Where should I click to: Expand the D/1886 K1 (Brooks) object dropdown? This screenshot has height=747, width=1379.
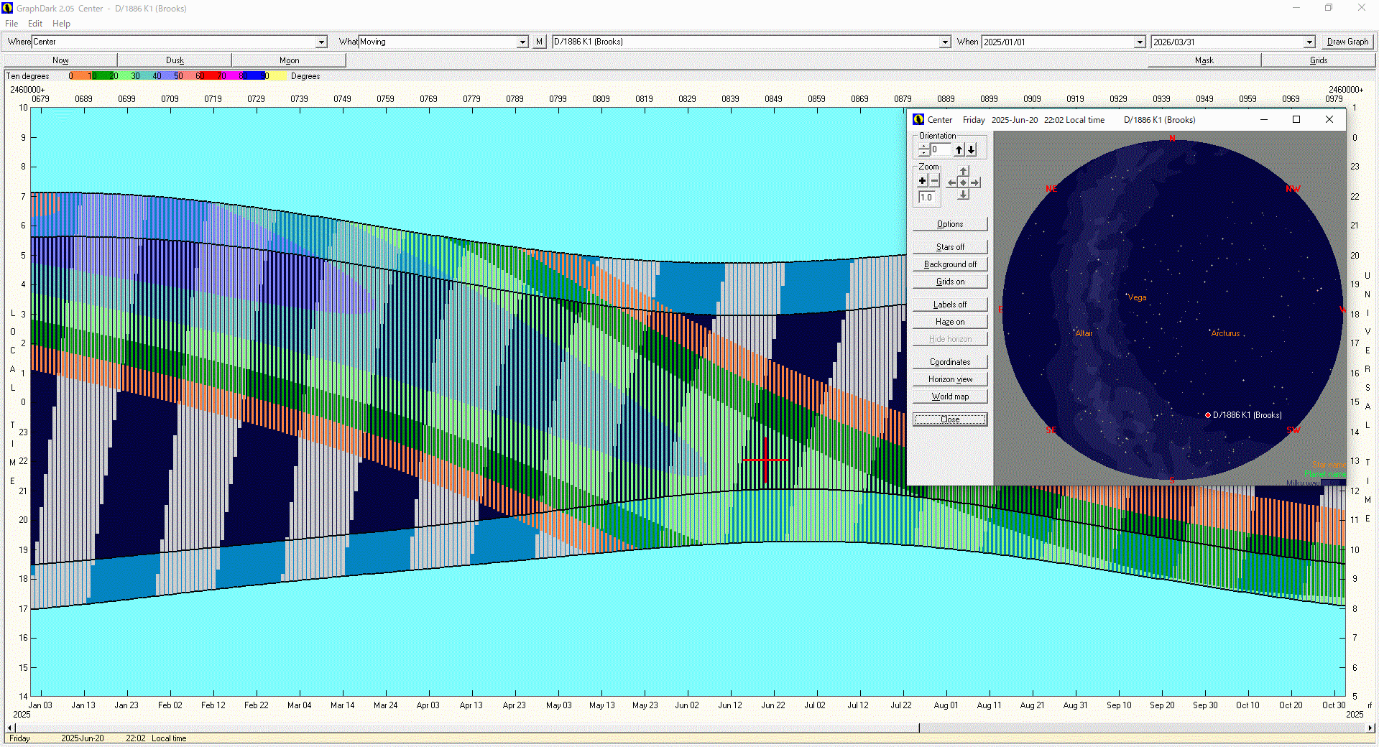pos(946,42)
